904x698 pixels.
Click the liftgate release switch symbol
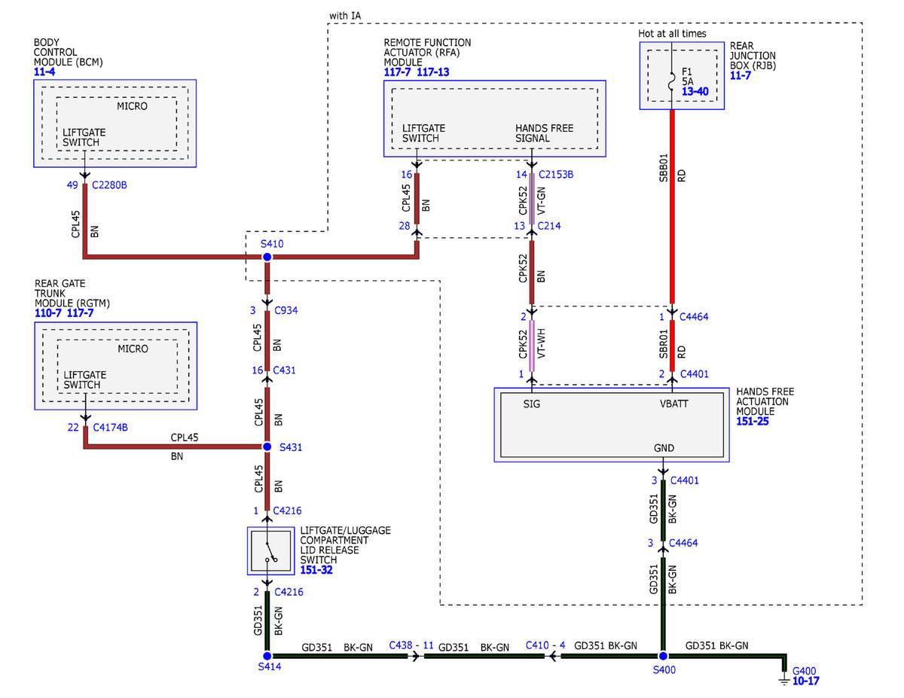270,552
